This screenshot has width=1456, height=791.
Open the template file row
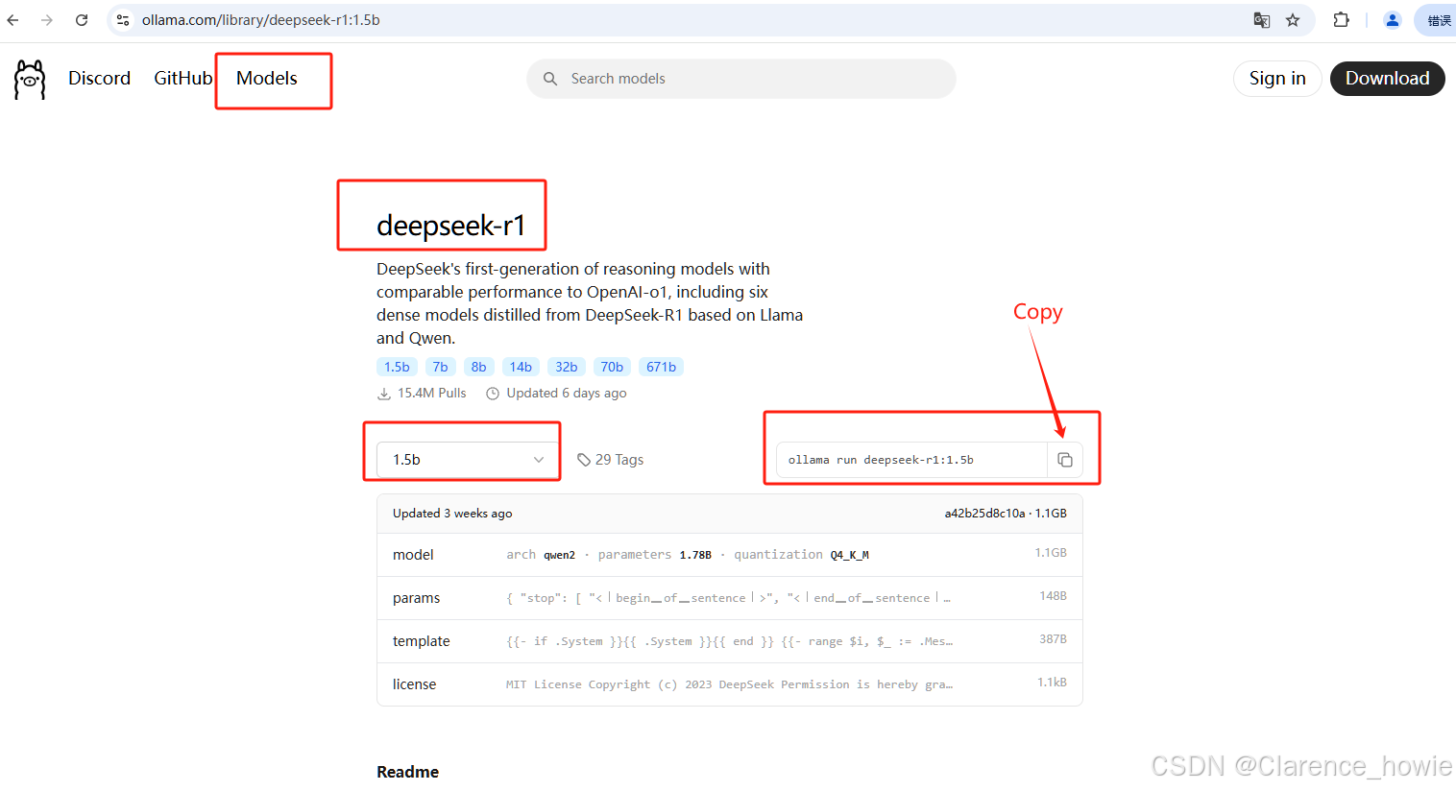click(x=730, y=641)
